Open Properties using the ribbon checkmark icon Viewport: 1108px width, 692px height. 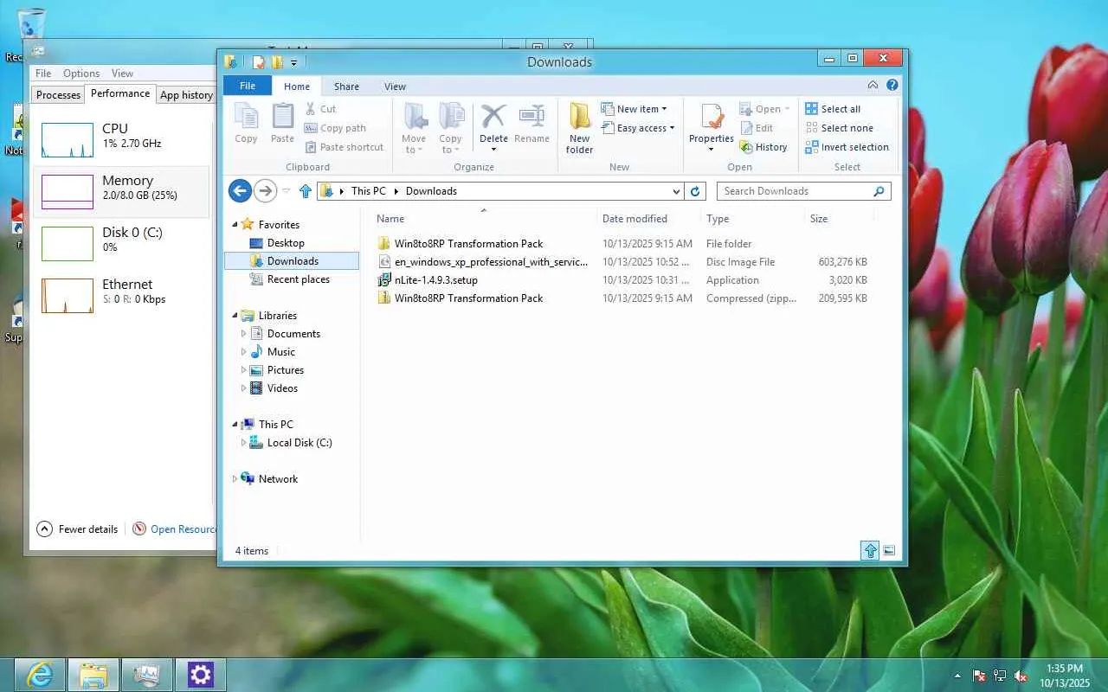pos(712,116)
